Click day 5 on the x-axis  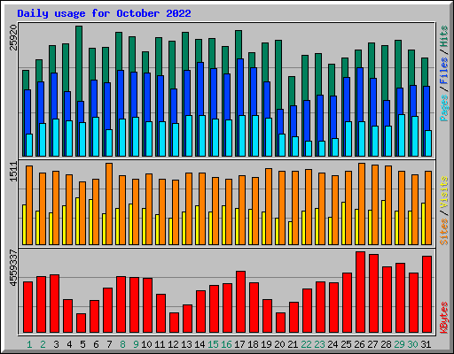pos(82,344)
